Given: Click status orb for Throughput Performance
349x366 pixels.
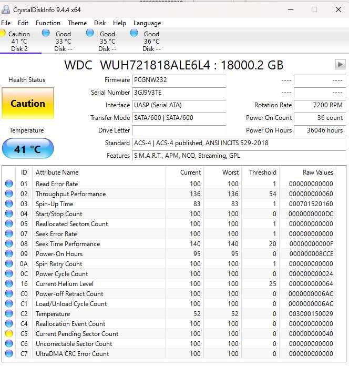Looking at the screenshot, I should click(x=9, y=194).
